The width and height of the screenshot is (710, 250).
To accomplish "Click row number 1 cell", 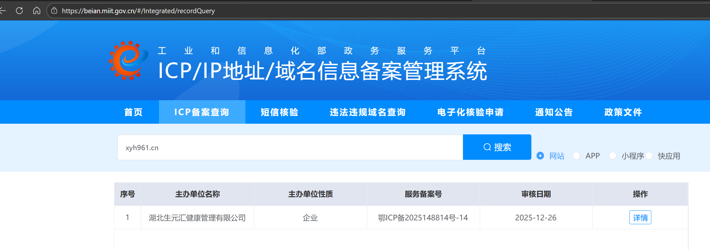I will pos(128,217).
